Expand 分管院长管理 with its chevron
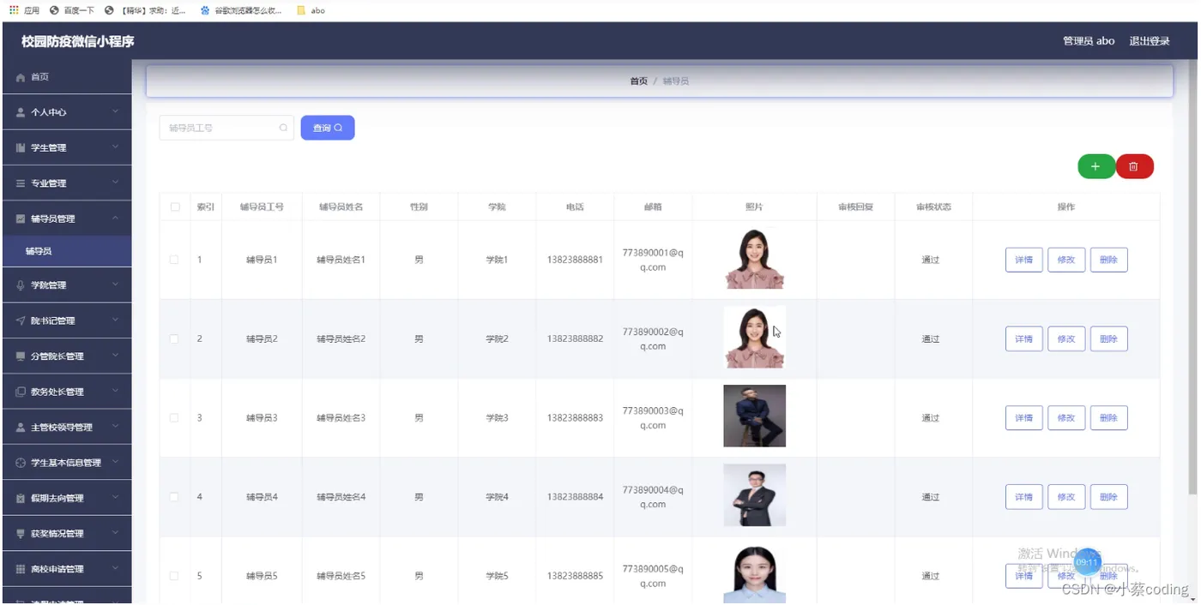1201x605 pixels. pyautogui.click(x=115, y=356)
